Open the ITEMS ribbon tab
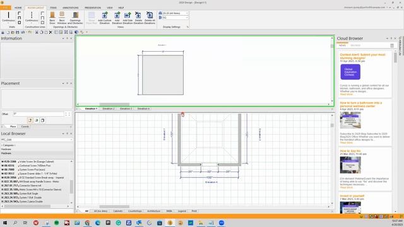404x227 pixels. click(x=53, y=8)
